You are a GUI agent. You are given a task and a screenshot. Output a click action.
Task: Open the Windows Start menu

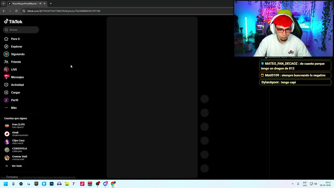pyautogui.click(x=6, y=184)
